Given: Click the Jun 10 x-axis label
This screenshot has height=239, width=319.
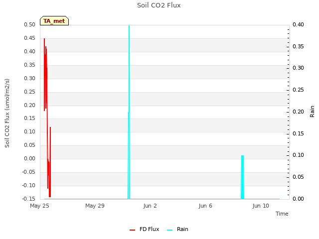Looking at the screenshot, I should [261, 206].
